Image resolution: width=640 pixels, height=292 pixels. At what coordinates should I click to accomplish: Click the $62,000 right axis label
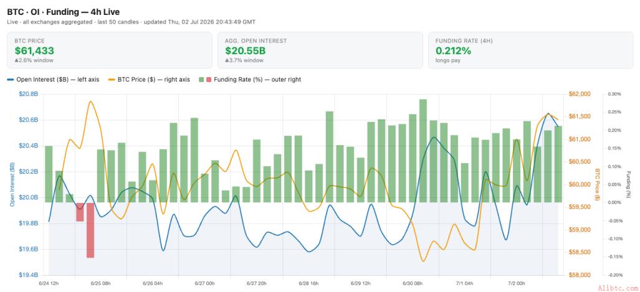[581, 94]
